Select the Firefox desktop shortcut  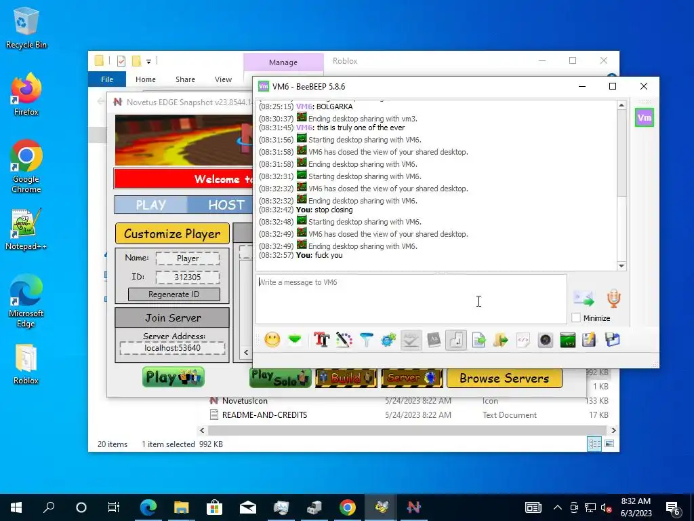(26, 94)
